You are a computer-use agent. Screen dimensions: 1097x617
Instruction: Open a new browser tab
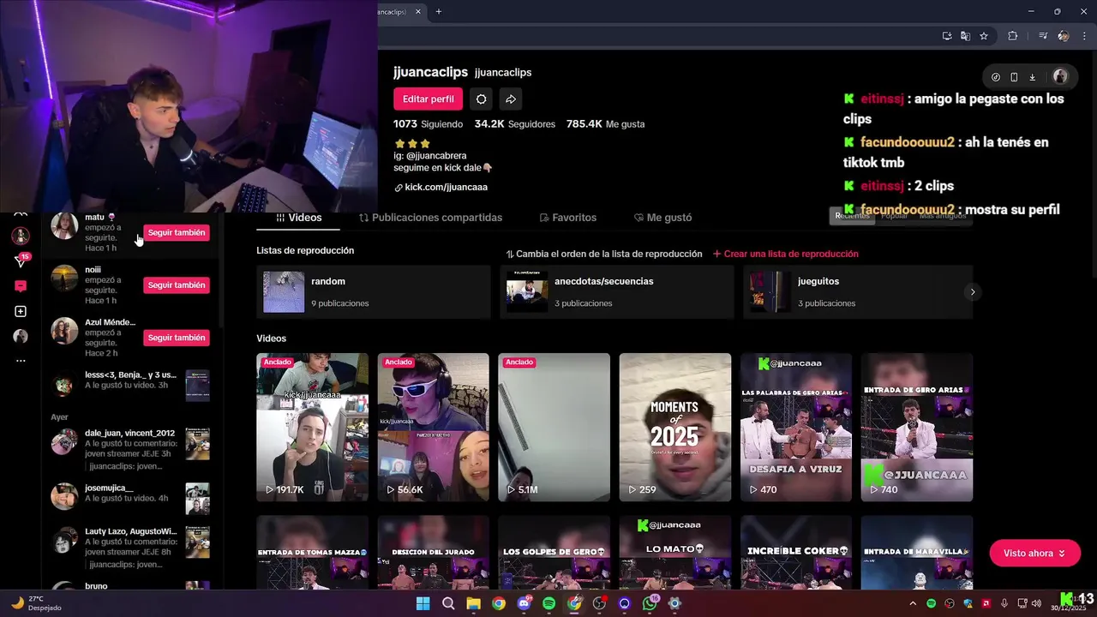pyautogui.click(x=439, y=11)
